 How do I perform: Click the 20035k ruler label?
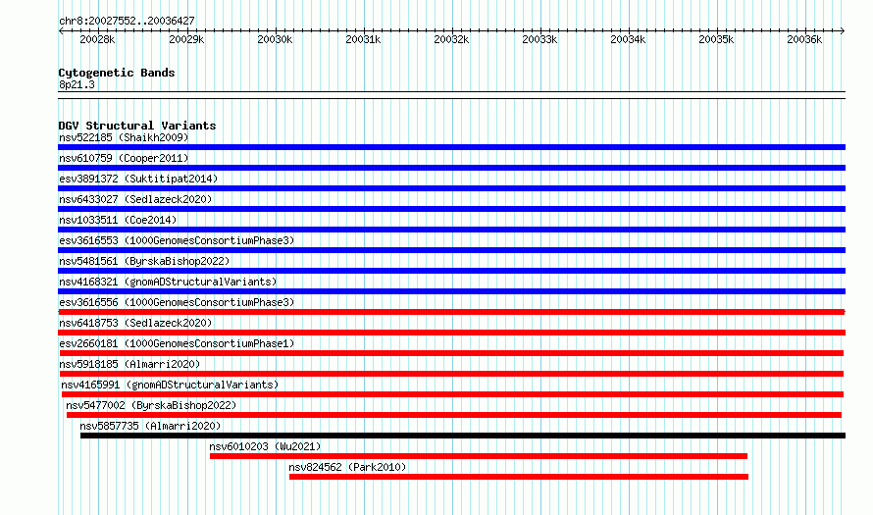[717, 39]
